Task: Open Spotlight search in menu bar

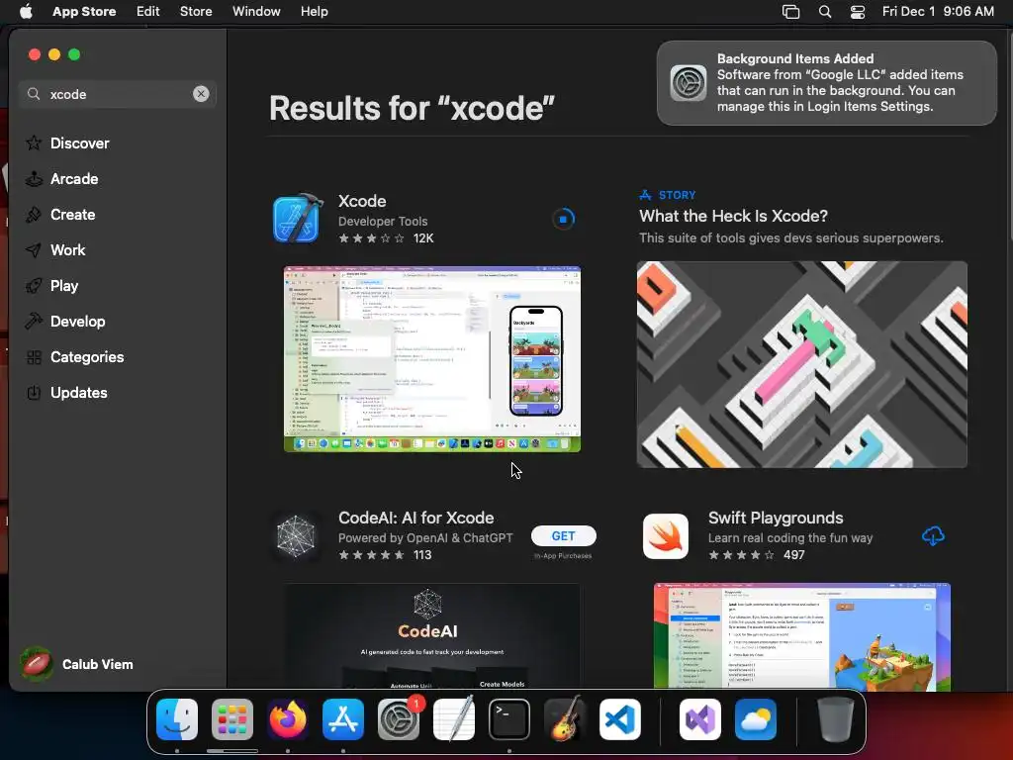Action: click(825, 12)
